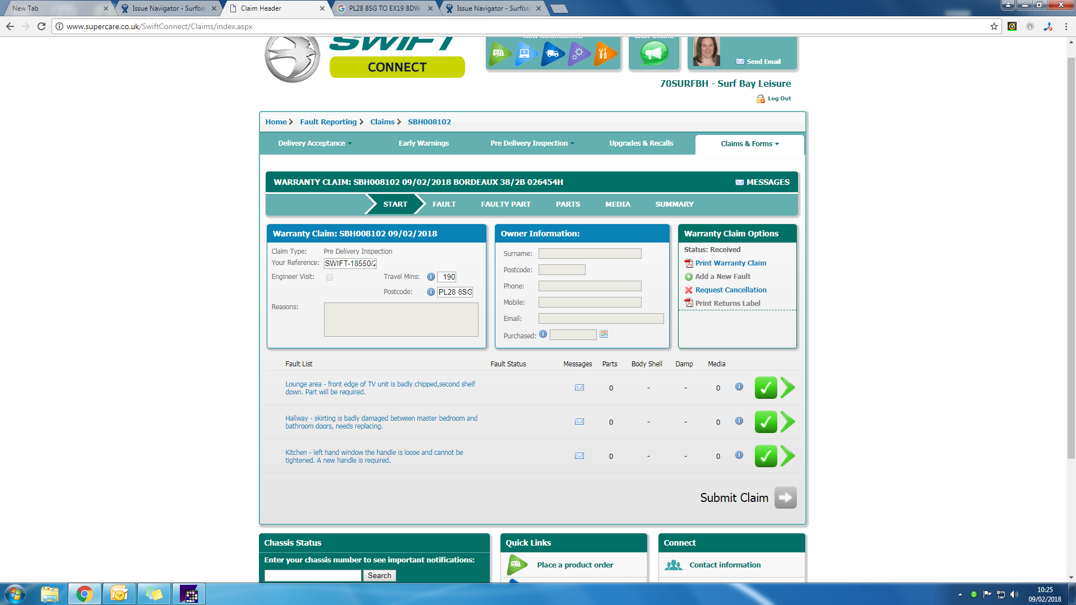Viewport: 1076px width, 605px height.
Task: Click Request Cancellation link
Action: tap(730, 290)
